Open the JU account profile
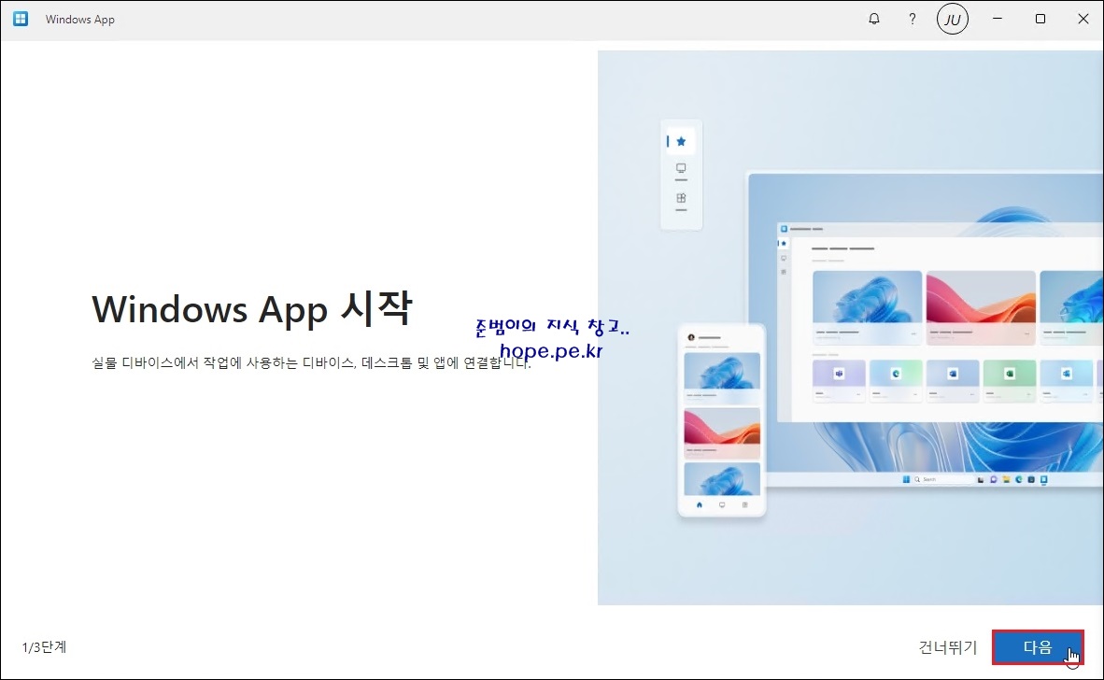The width and height of the screenshot is (1104, 680). [x=953, y=19]
